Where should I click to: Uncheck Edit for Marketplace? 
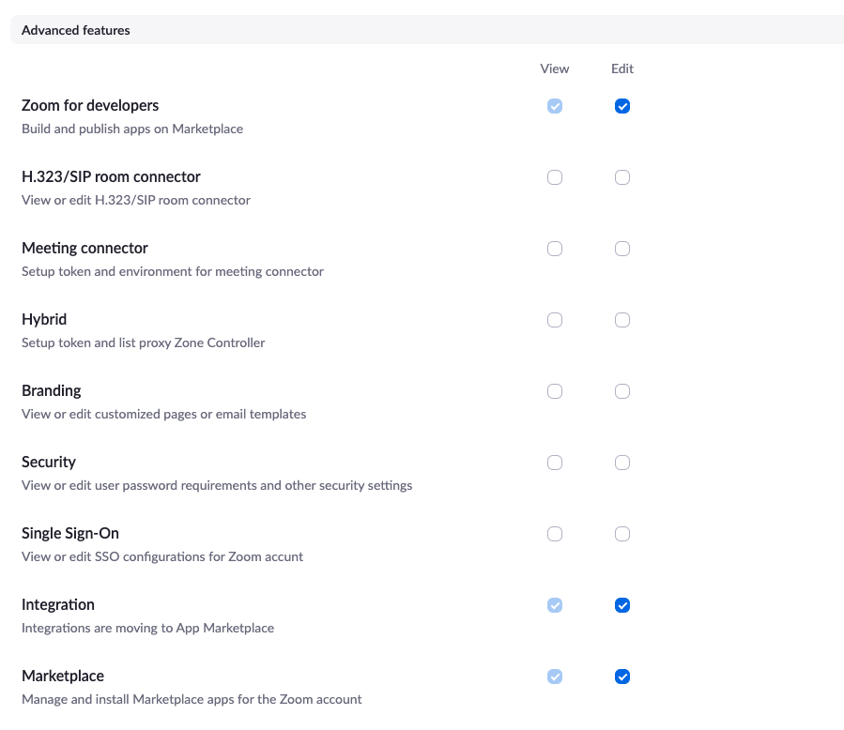pos(622,677)
